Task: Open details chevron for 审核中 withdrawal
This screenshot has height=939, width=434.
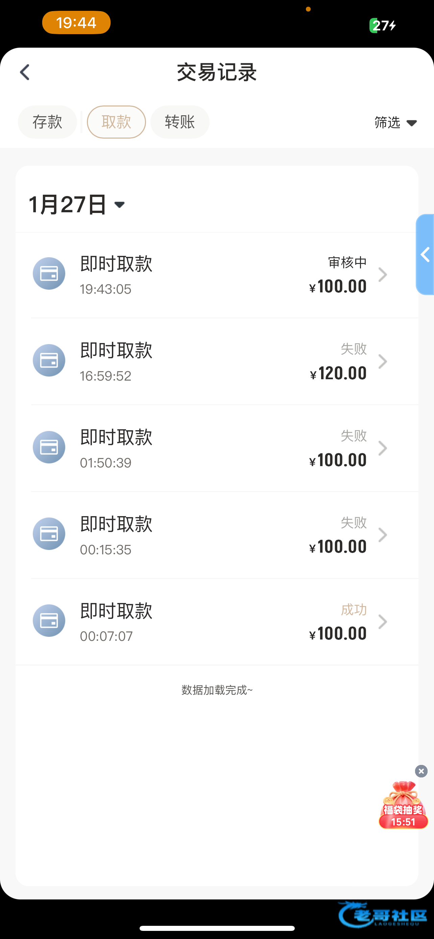Action: tap(382, 274)
